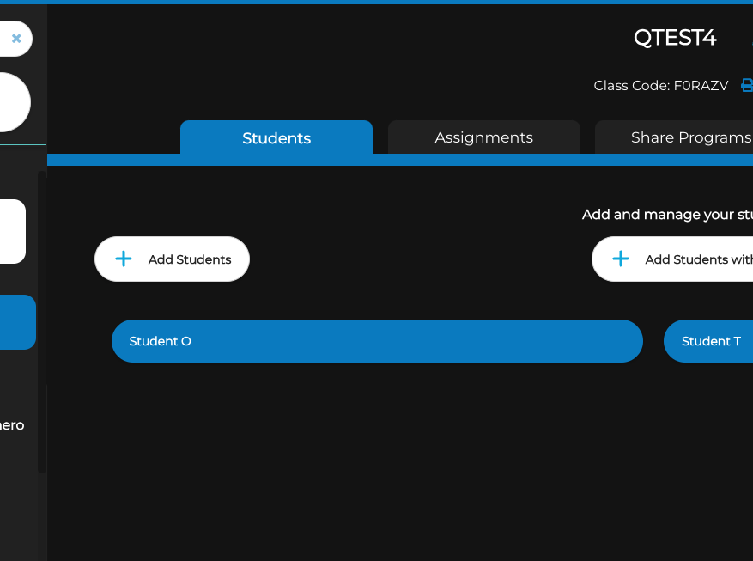Click the sidebar vertical scrollbar
The height and width of the screenshot is (561, 753).
pos(41,321)
